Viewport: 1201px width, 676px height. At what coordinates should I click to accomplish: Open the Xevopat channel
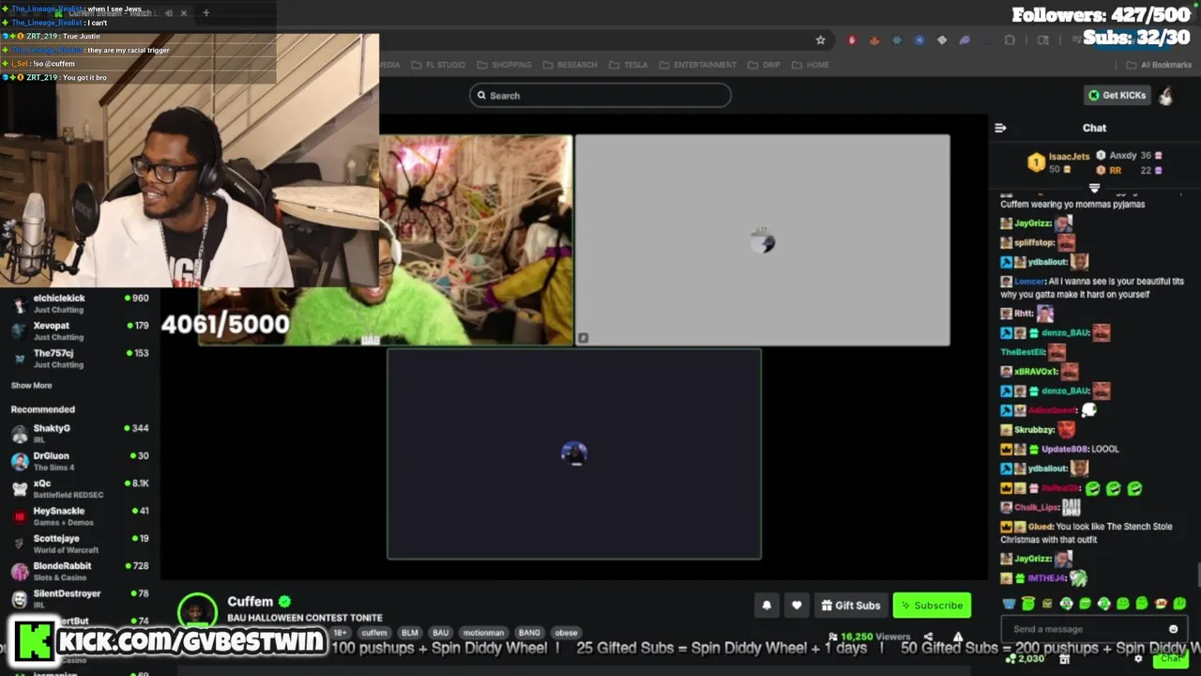click(x=80, y=330)
